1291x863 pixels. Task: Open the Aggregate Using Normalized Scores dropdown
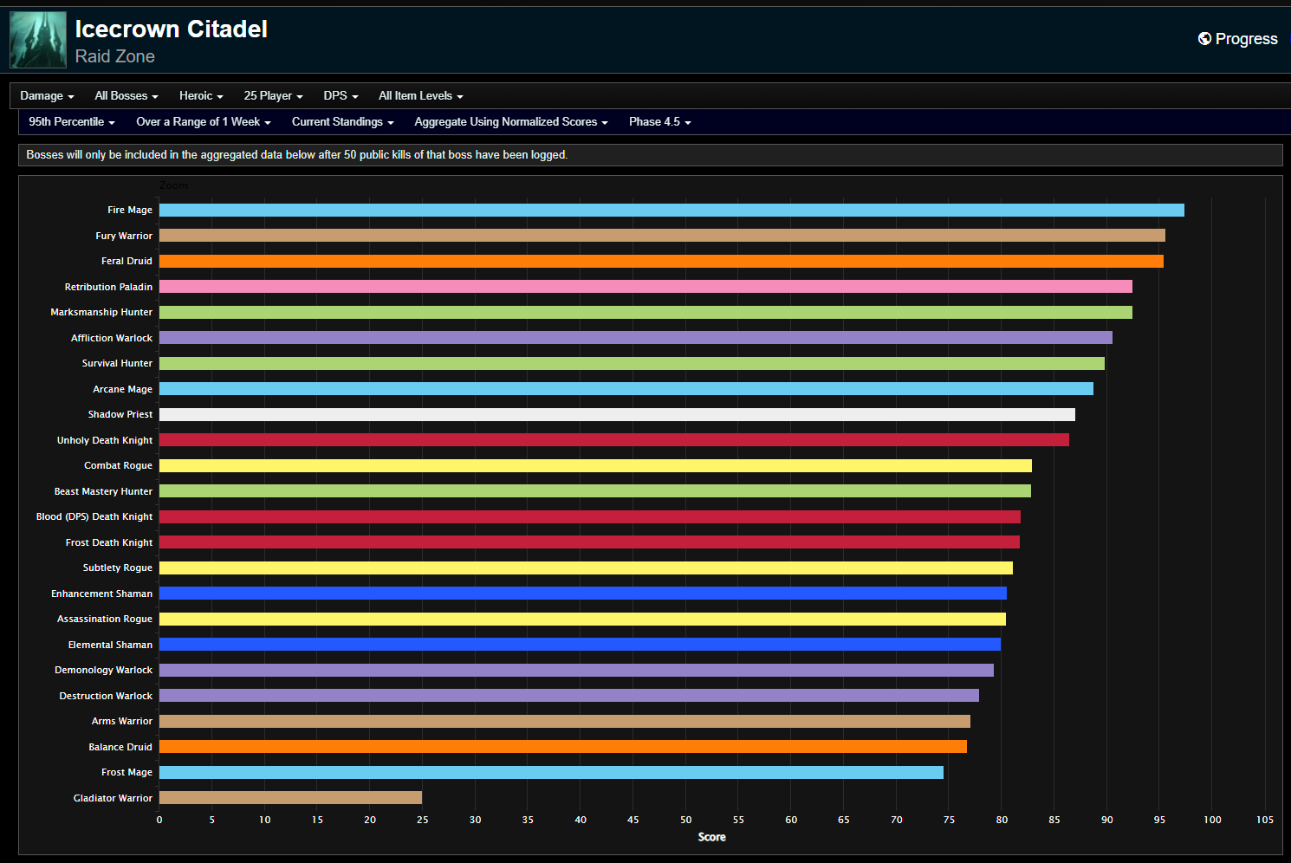(510, 121)
